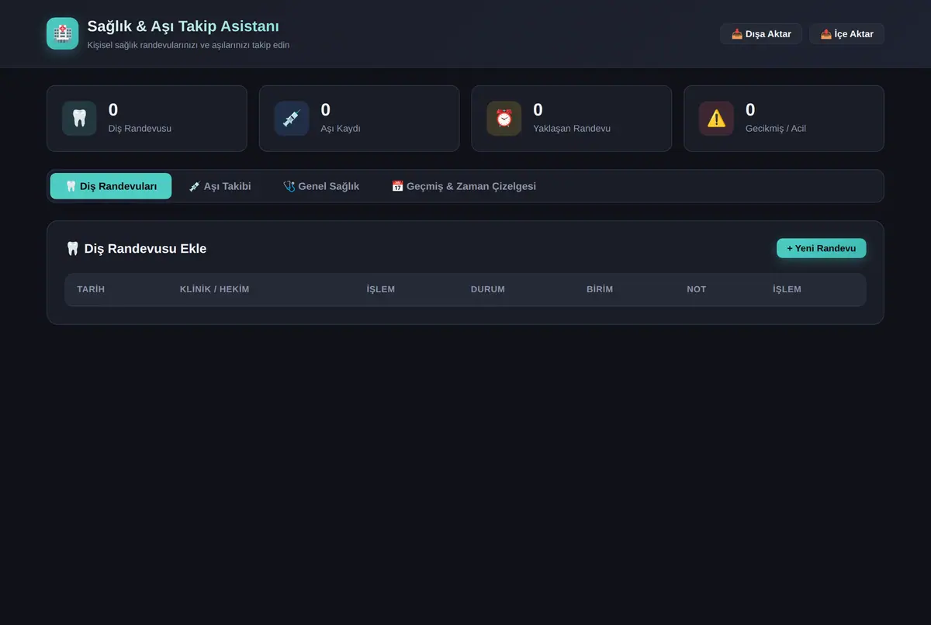Screen dimensions: 931x625
Task: Click the DURUM column header
Action: [x=488, y=289]
